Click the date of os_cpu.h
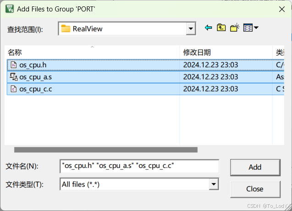This screenshot has height=211, width=292. (210, 65)
